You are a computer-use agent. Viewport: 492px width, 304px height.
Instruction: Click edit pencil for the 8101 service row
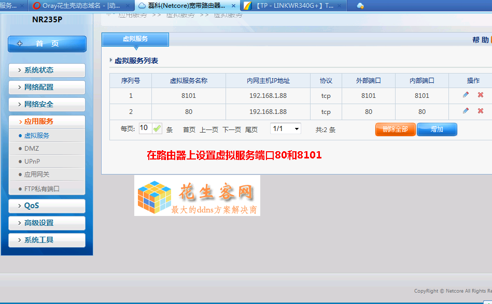[x=466, y=95]
